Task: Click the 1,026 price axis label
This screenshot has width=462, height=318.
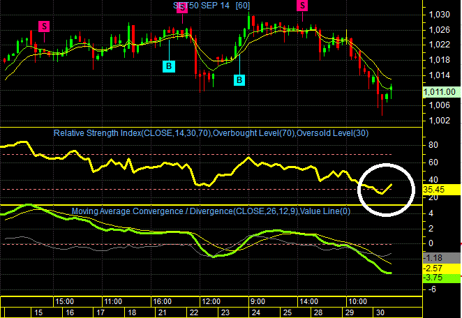Action: 439,30
